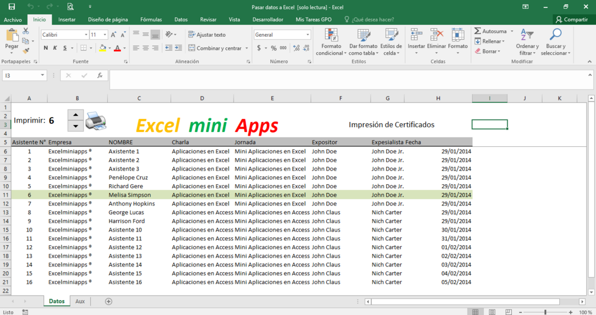This screenshot has width=596, height=315.
Task: Click the Rellenar button
Action: [x=490, y=41]
